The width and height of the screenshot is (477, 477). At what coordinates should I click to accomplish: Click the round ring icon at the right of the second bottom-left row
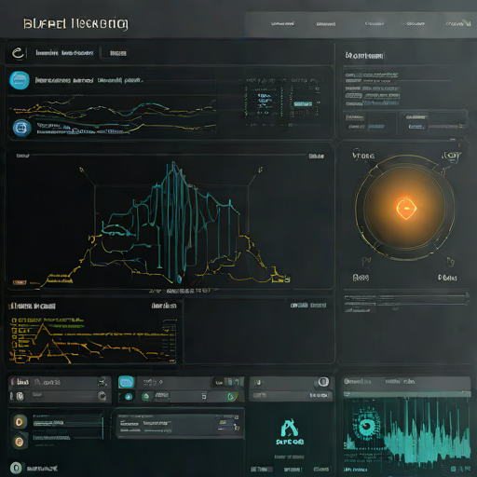[x=102, y=396]
